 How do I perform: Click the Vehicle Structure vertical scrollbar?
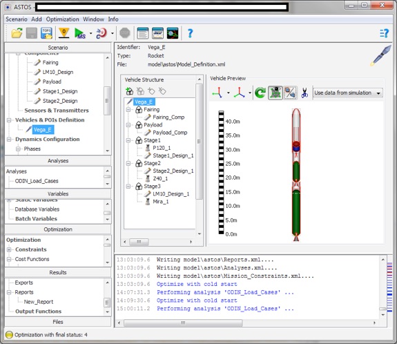pos(200,142)
